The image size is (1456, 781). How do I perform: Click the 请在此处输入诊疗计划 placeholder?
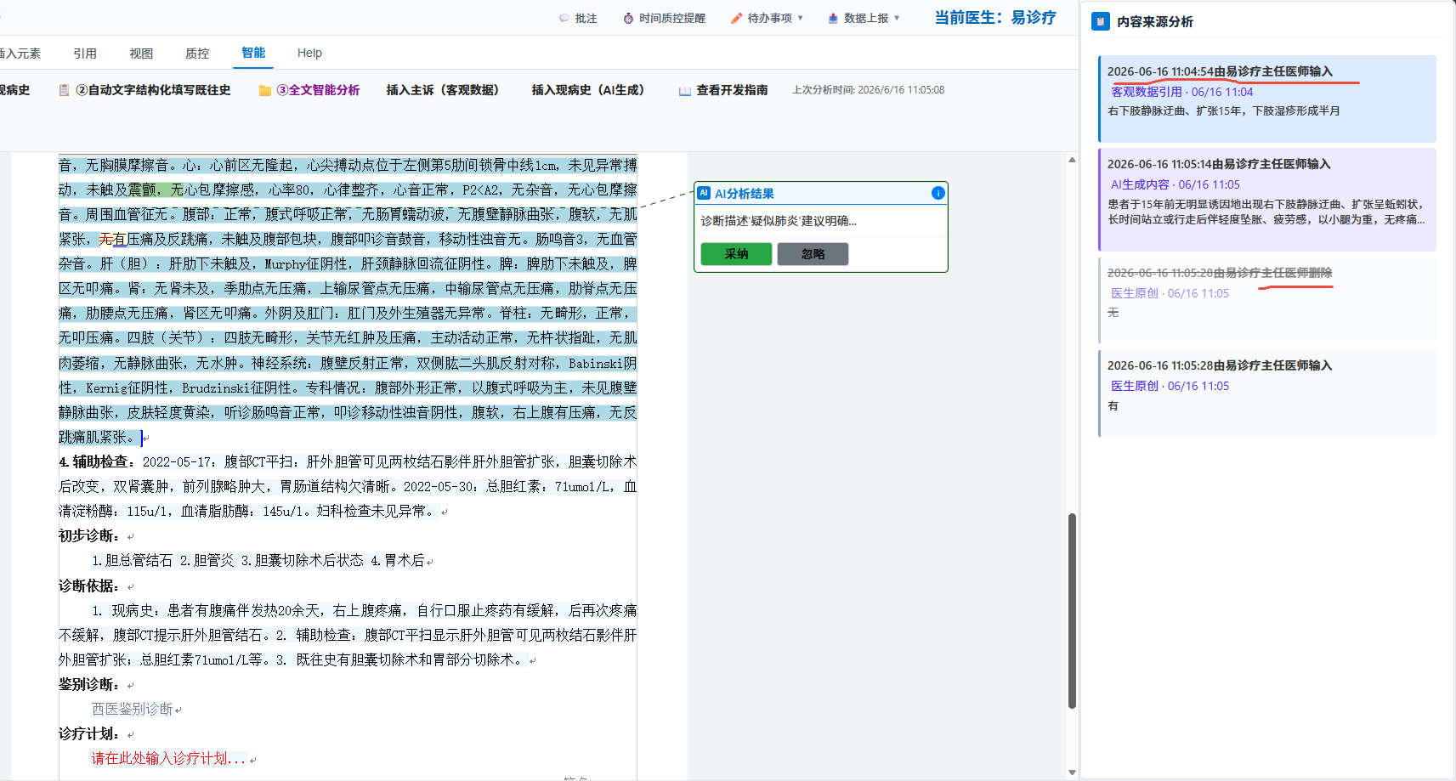tap(168, 758)
